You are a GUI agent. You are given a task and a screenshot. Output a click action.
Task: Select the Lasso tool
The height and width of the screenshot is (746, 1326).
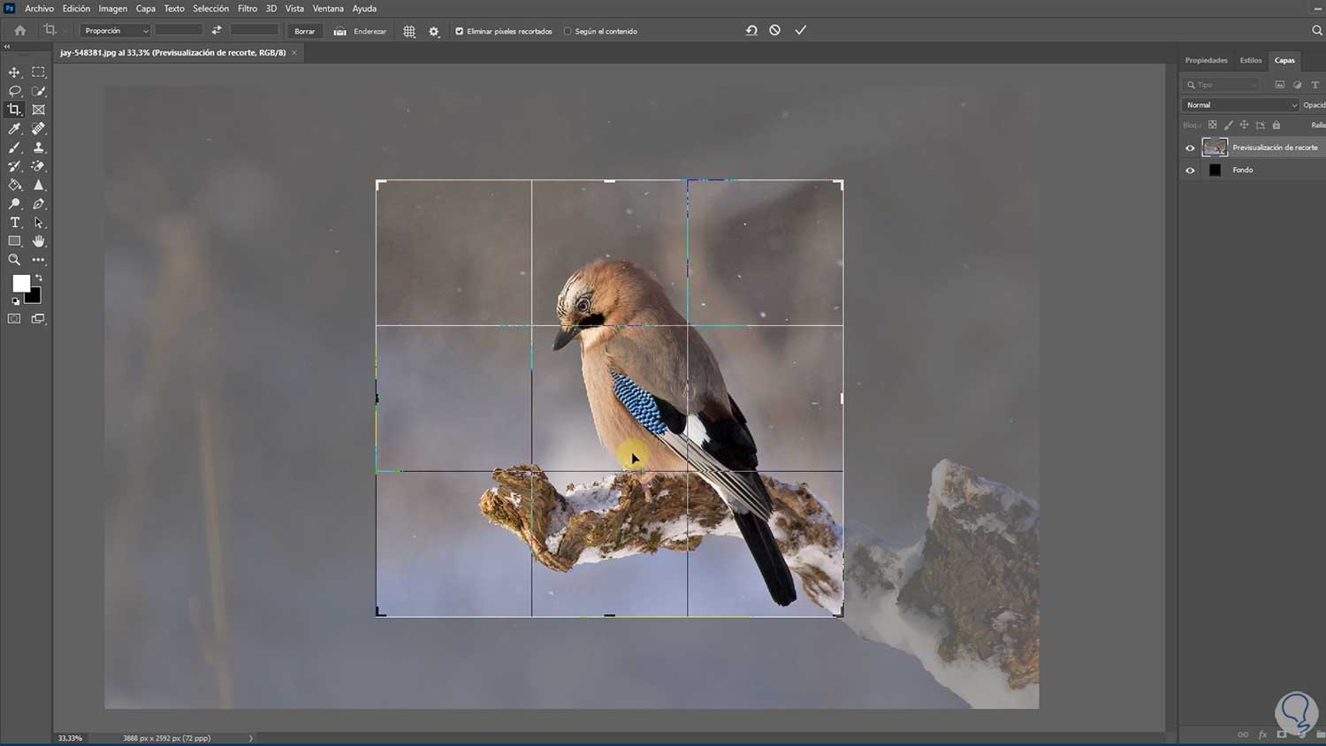pyautogui.click(x=14, y=91)
